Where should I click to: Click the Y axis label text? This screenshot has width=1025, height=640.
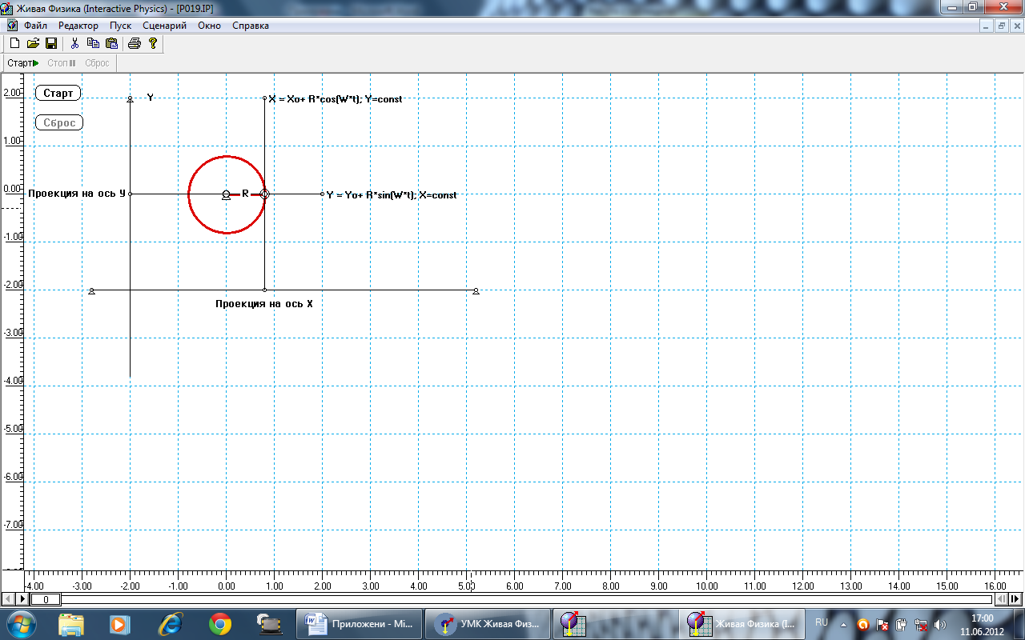151,98
